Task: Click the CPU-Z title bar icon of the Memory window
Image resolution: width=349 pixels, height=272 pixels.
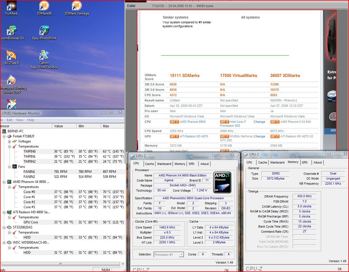Action: click(246, 155)
